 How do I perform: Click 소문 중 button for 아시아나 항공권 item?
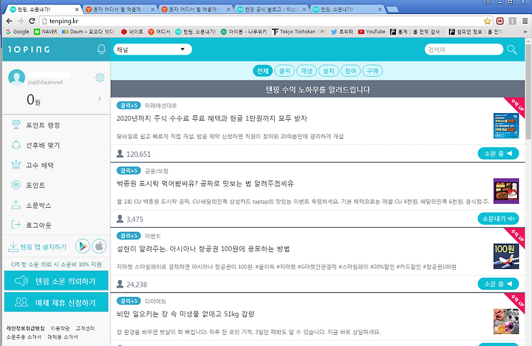point(498,284)
